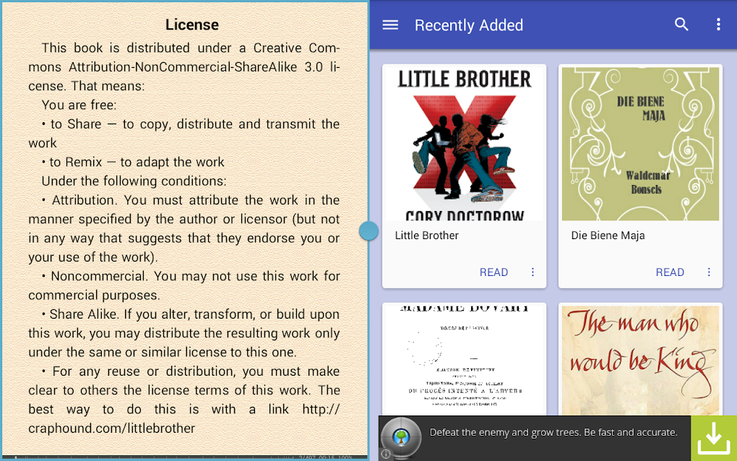Click READ under Little Brother
The image size is (737, 461).
[x=494, y=272]
